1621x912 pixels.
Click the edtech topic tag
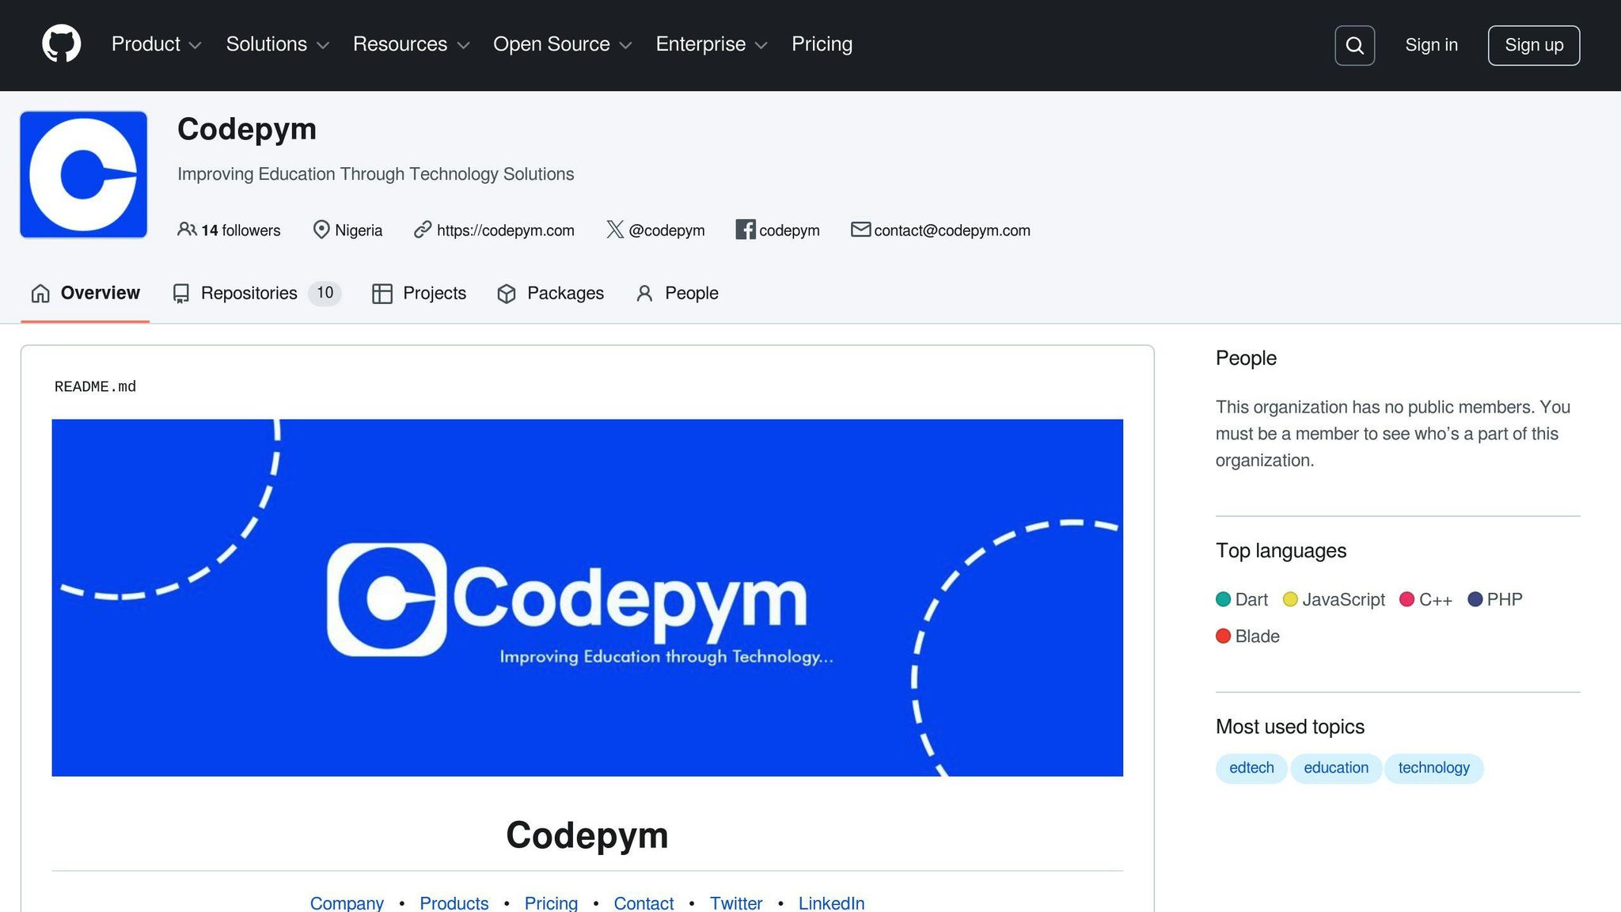pos(1251,768)
